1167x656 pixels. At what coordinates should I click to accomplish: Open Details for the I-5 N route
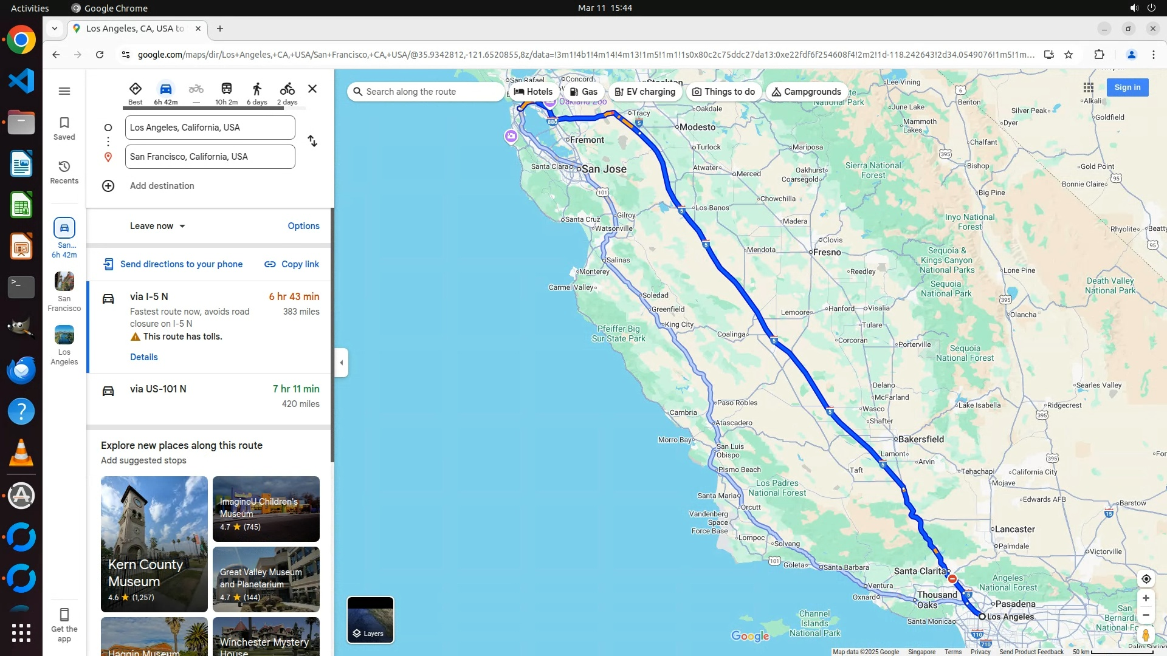coord(144,357)
